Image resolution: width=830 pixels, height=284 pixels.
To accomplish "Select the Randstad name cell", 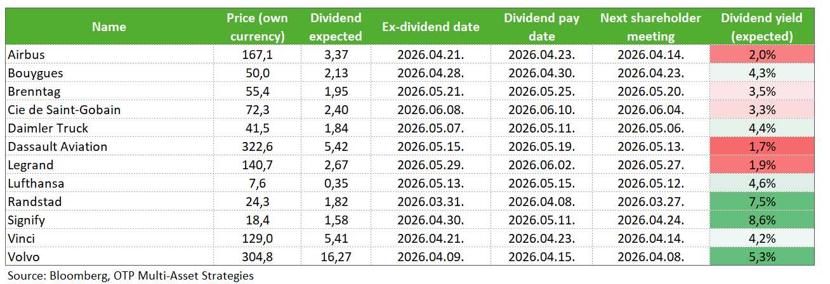I will point(109,202).
